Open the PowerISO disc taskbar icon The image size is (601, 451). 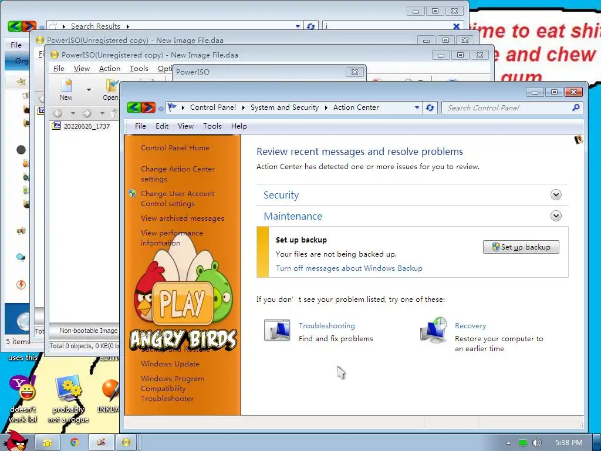point(126,442)
